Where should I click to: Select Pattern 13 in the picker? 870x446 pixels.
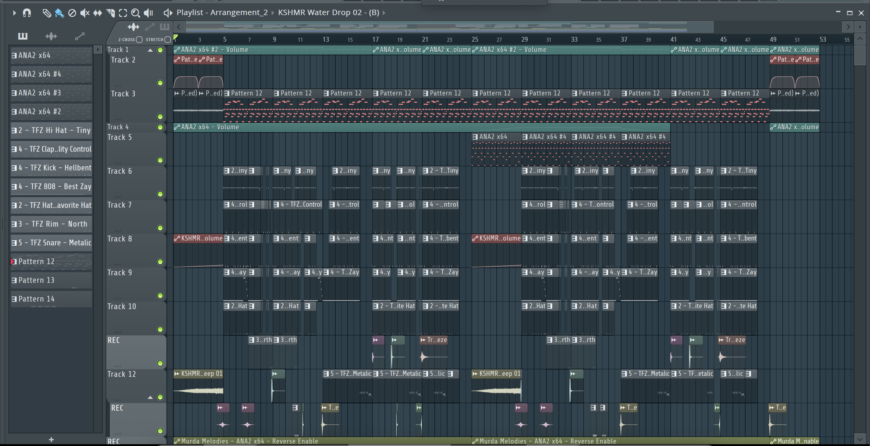(x=51, y=280)
